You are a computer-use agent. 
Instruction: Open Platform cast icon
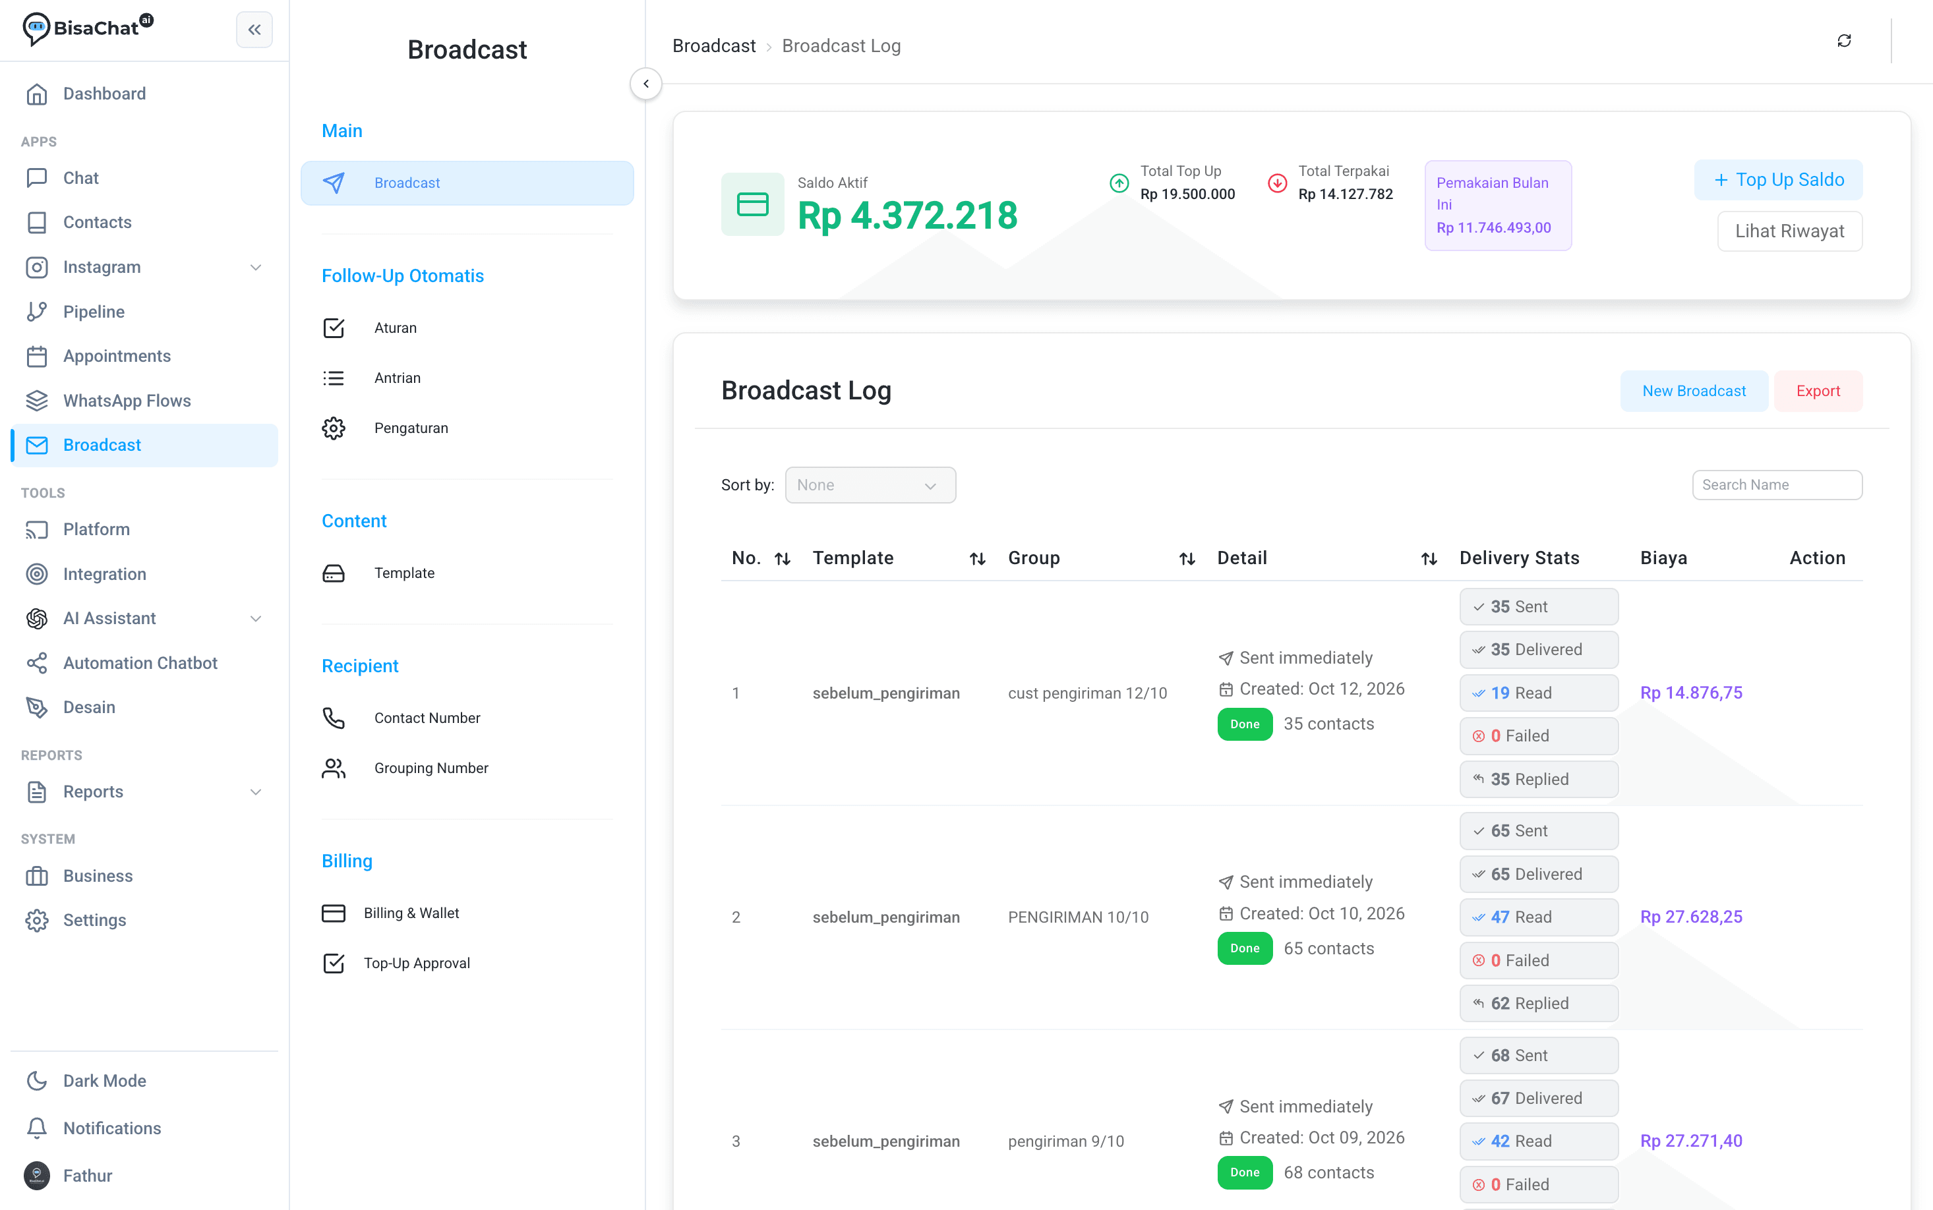tap(37, 530)
